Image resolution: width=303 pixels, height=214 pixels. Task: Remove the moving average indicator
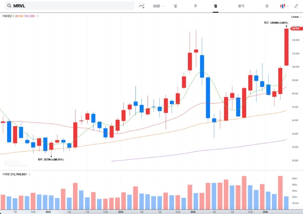click(x=38, y=16)
